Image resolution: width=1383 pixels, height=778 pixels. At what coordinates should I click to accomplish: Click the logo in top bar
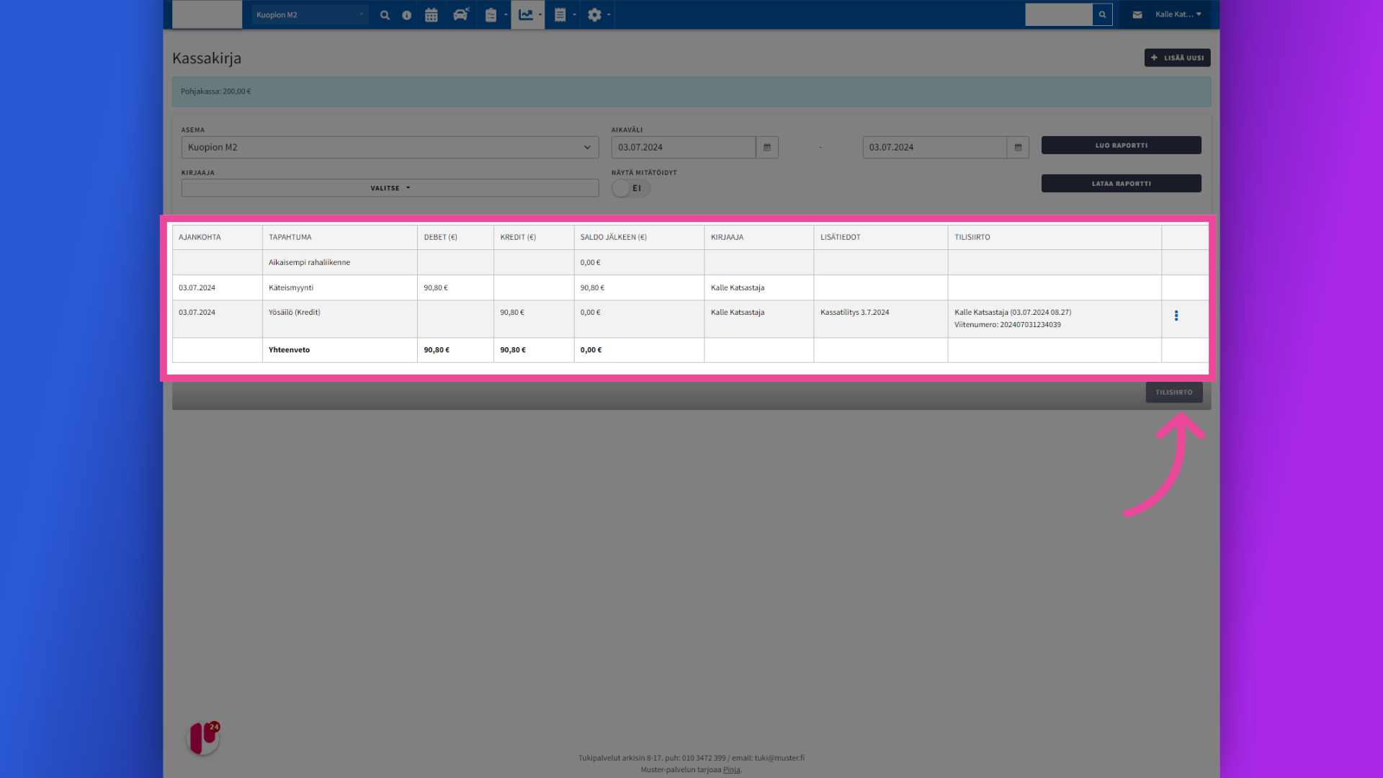(x=207, y=14)
